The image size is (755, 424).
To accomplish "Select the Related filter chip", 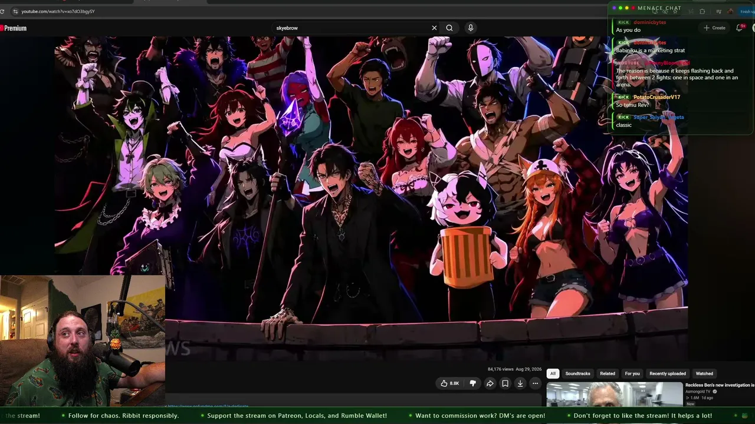I will (x=608, y=373).
